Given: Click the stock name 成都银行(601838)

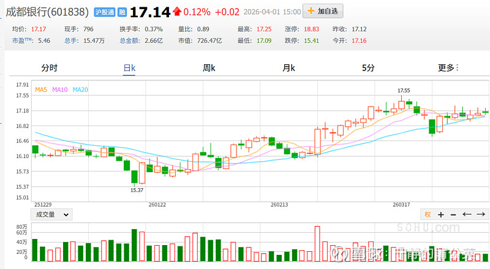Looking at the screenshot, I should click(48, 12).
